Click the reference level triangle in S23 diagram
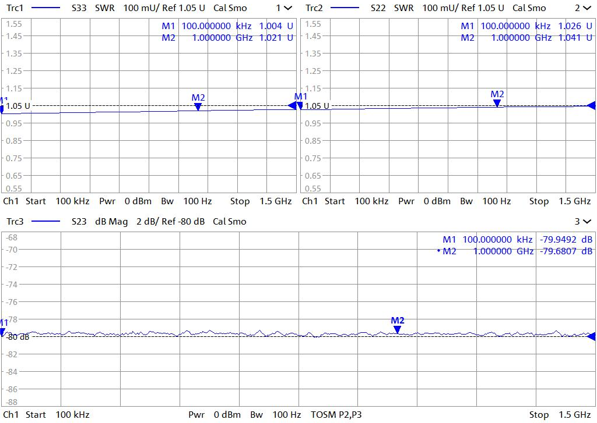The height and width of the screenshot is (423, 597). click(x=591, y=336)
